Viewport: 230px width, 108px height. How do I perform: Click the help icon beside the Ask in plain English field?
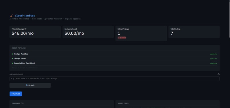[219, 74]
